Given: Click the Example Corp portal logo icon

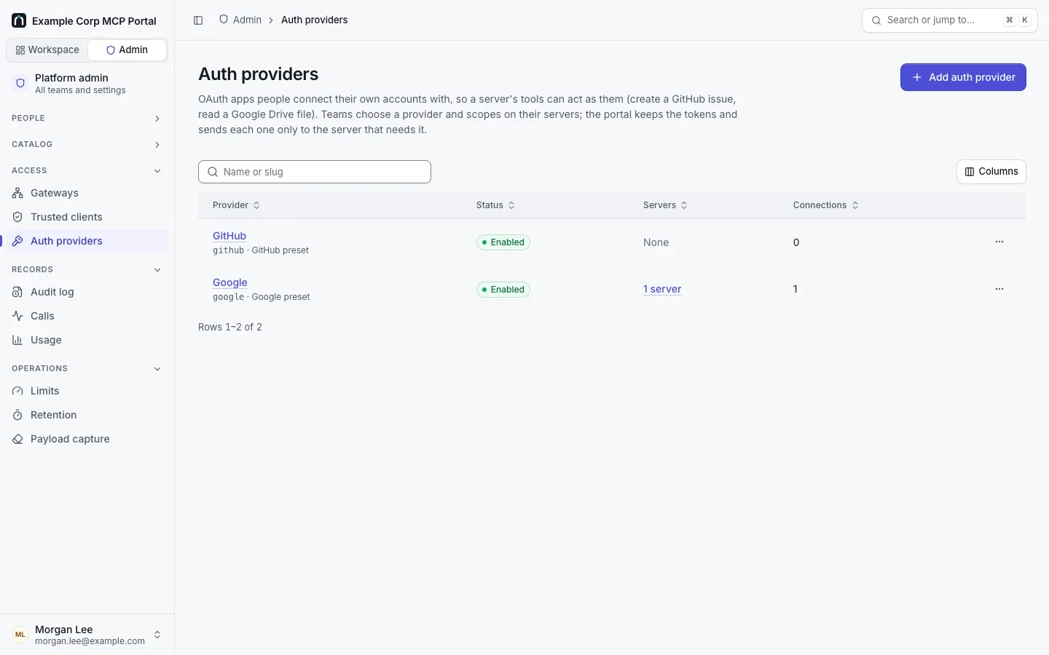Looking at the screenshot, I should click(x=19, y=20).
